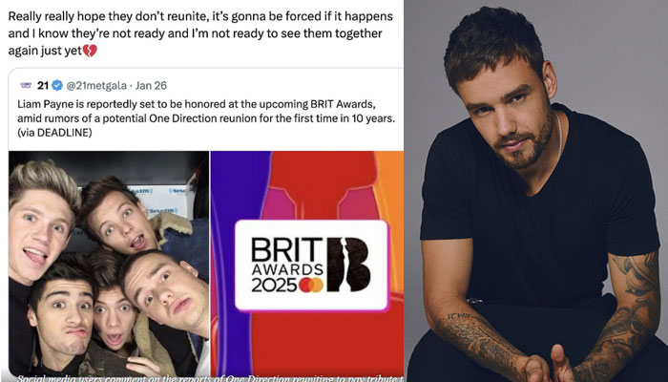Open the BRIT Awards 2025 image
The width and height of the screenshot is (668, 382).
(307, 264)
